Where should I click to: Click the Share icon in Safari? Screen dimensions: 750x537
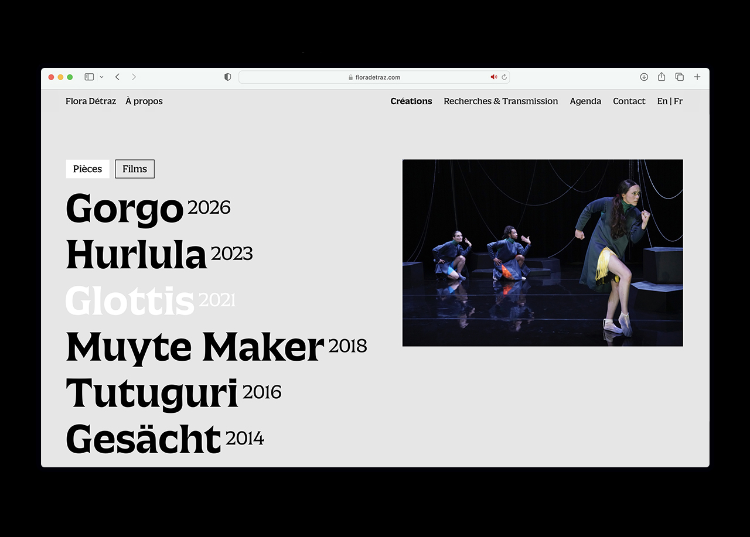pyautogui.click(x=662, y=77)
